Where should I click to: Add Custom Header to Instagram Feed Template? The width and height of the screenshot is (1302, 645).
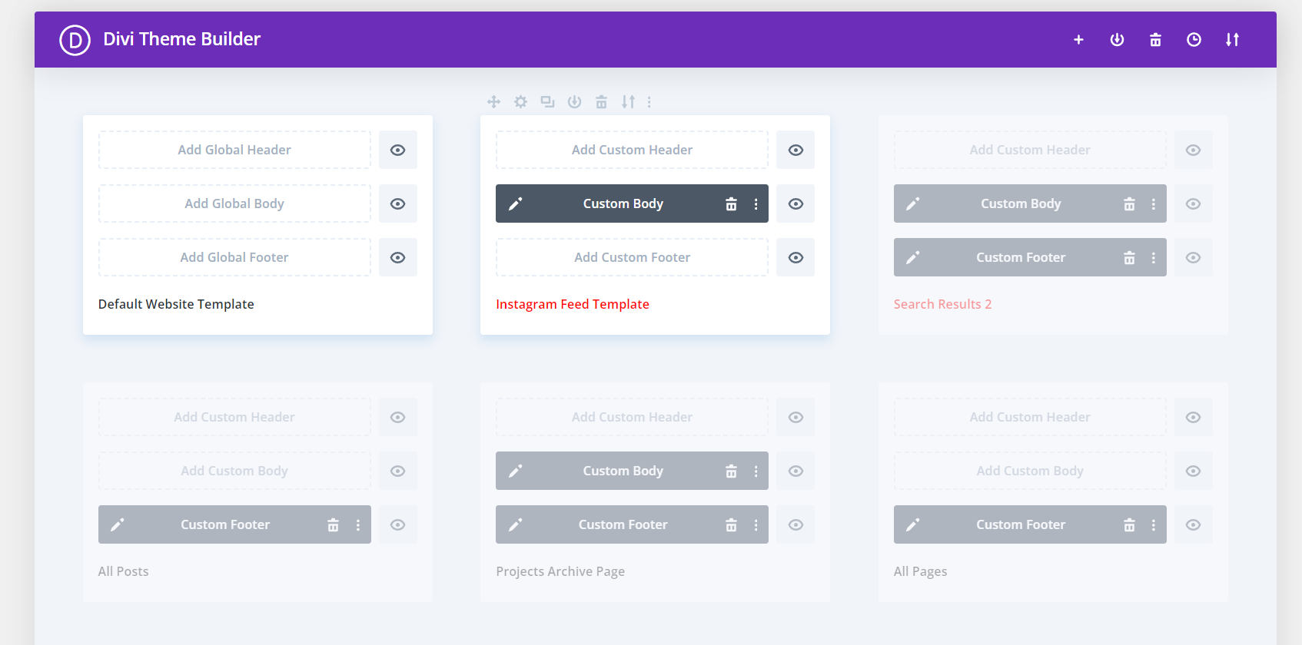pyautogui.click(x=632, y=150)
